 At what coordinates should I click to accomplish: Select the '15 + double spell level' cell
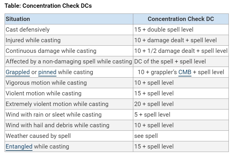point(164,30)
